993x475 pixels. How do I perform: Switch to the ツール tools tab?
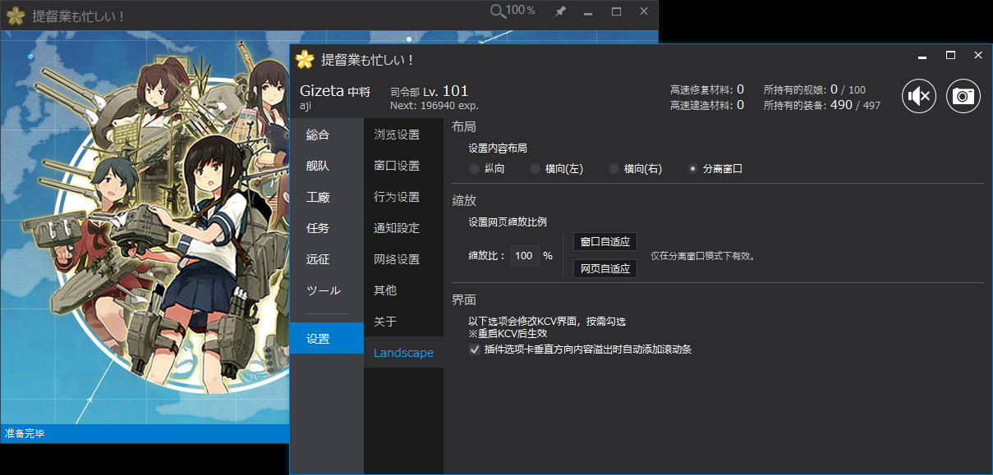tap(326, 290)
